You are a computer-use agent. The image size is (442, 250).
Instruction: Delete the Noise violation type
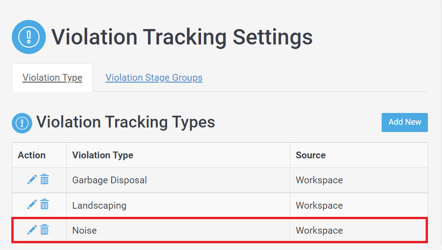[x=44, y=230]
